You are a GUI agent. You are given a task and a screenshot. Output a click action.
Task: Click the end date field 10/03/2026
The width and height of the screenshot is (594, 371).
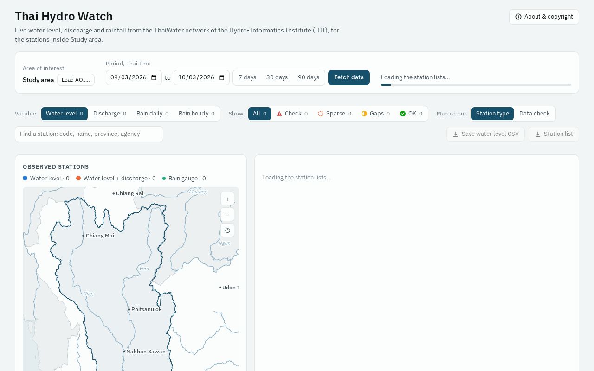pyautogui.click(x=201, y=77)
